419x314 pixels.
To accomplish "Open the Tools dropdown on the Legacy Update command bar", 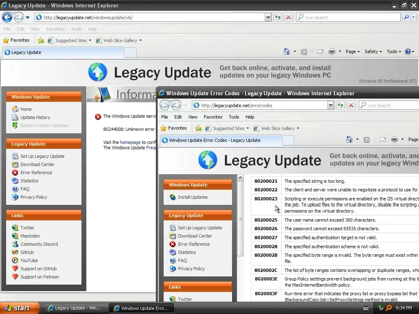I will [x=394, y=52].
